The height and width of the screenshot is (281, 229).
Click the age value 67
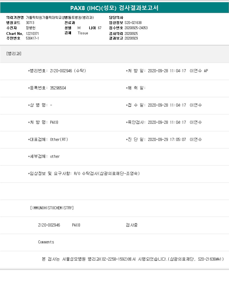[x=100, y=28]
